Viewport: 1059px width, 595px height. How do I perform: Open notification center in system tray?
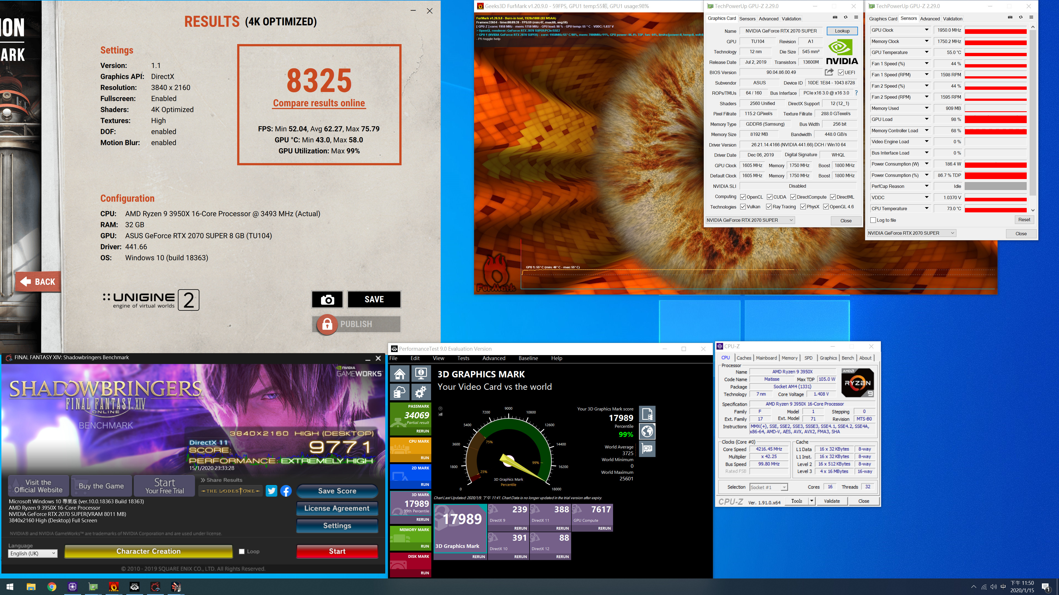pos(1046,587)
